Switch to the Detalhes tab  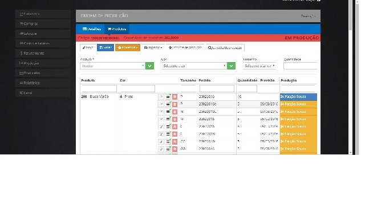click(x=92, y=29)
